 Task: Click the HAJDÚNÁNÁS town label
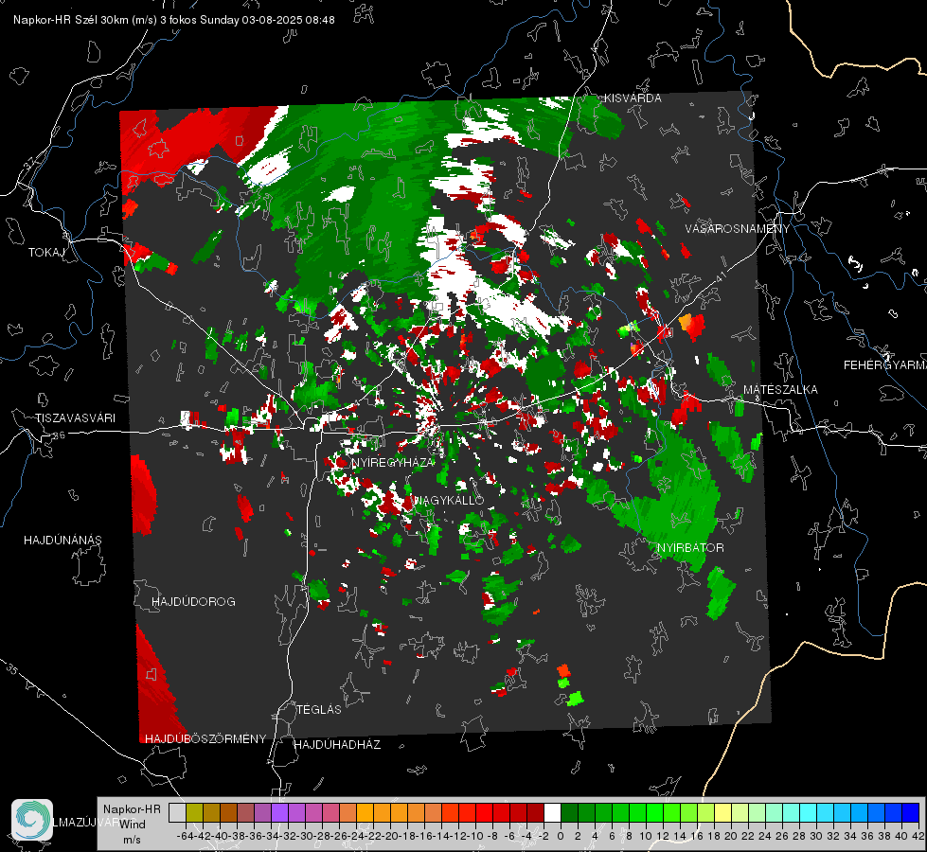62,541
